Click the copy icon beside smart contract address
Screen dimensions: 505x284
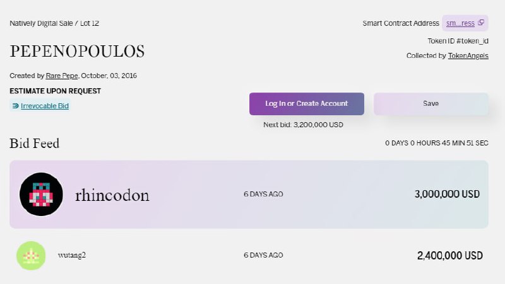click(x=481, y=23)
